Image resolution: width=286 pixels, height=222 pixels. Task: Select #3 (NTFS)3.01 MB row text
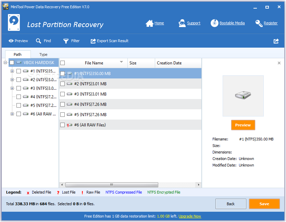coord(90,94)
